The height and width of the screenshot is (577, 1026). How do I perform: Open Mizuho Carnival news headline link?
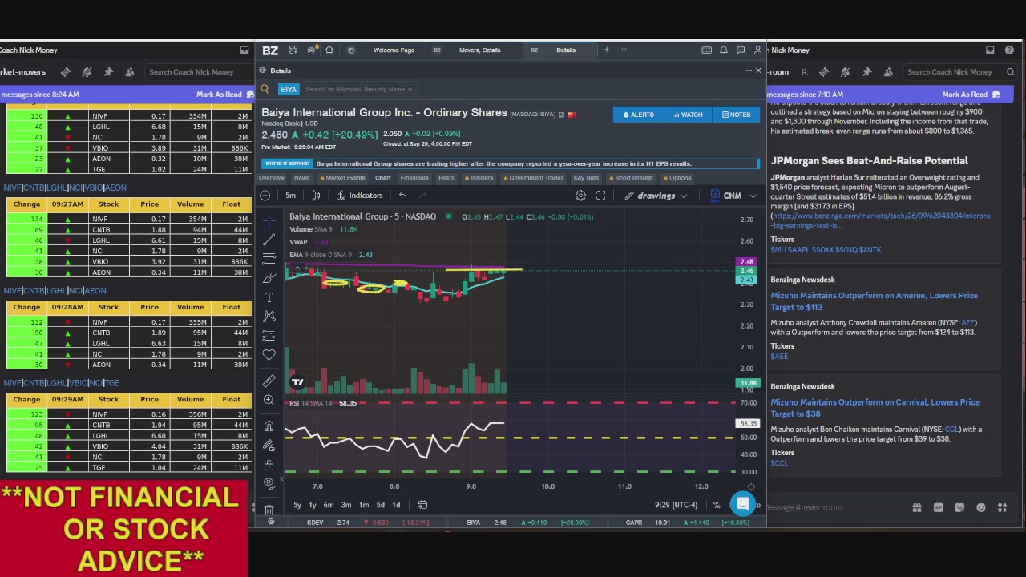875,408
